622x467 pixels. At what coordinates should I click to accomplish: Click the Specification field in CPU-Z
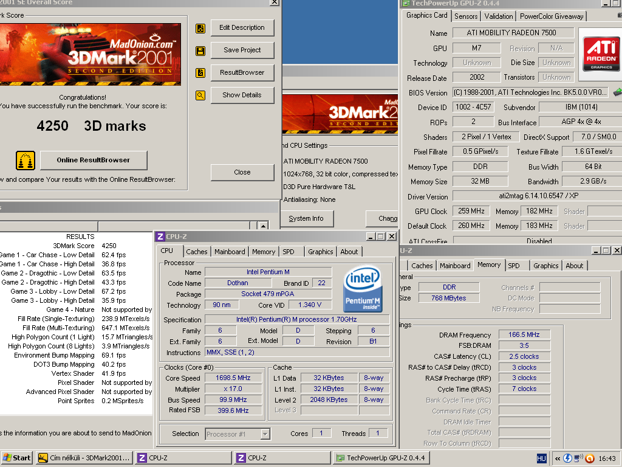(296, 320)
